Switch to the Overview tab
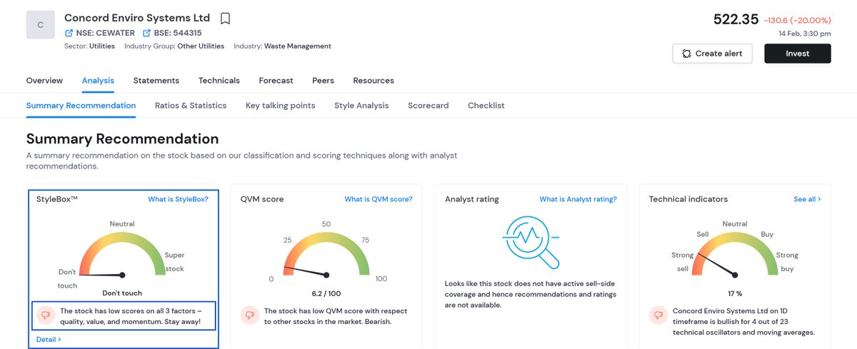The height and width of the screenshot is (349, 857). tap(44, 81)
